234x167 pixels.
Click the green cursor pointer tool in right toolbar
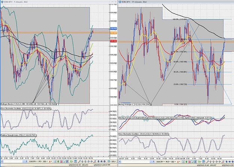click(200, 162)
